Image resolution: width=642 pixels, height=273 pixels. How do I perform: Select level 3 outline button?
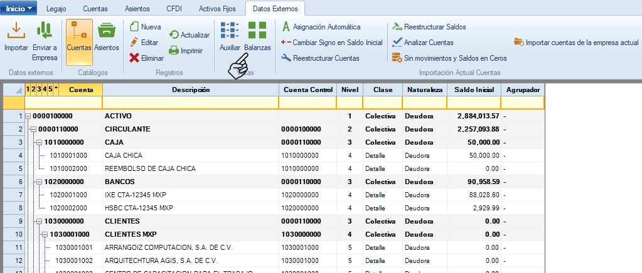38,90
